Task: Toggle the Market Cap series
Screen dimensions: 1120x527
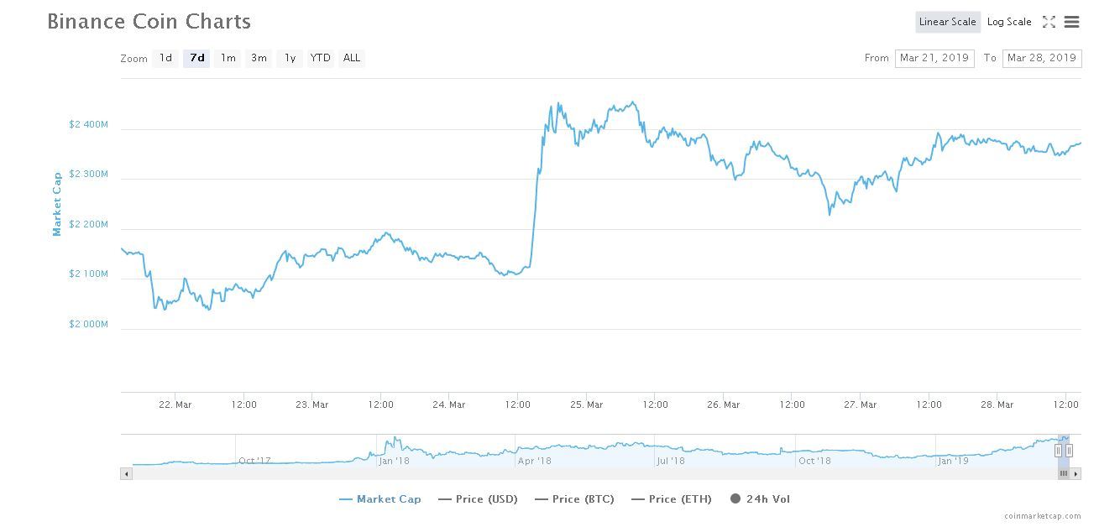Action: tap(380, 499)
